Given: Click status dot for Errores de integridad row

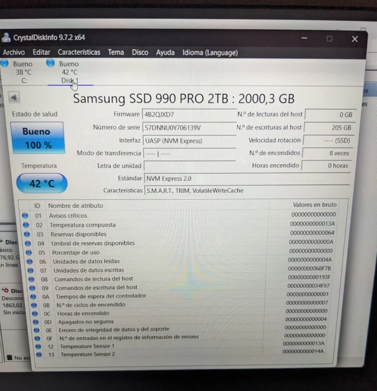Looking at the screenshot, I should (x=37, y=330).
